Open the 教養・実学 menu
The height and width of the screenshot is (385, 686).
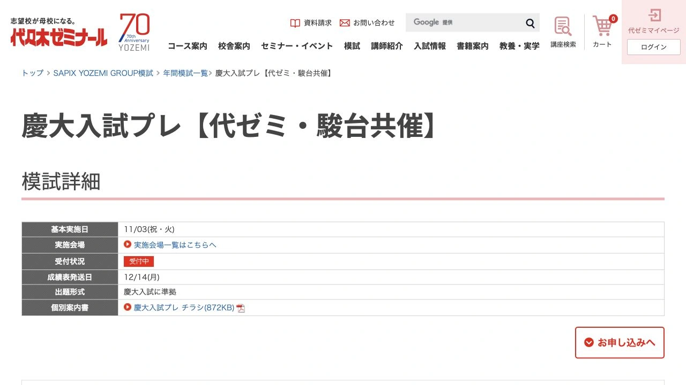click(519, 46)
